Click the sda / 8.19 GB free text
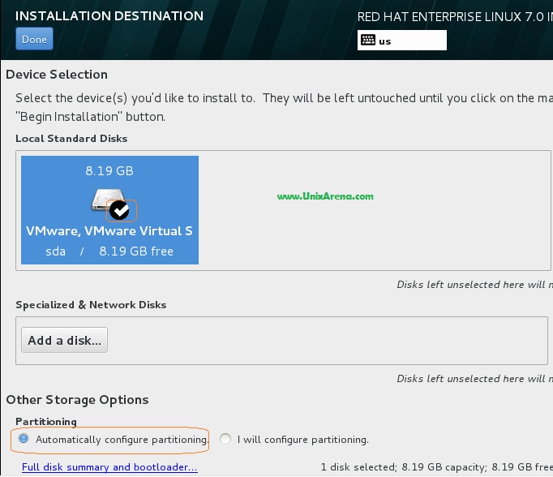Screen dimensions: 553x477 point(109,251)
